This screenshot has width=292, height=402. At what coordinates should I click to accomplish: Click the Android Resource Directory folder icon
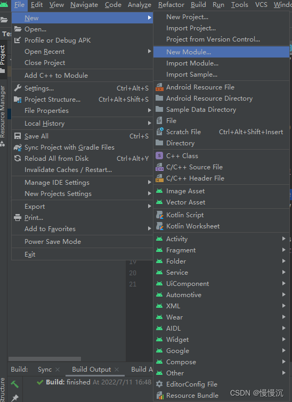point(159,98)
